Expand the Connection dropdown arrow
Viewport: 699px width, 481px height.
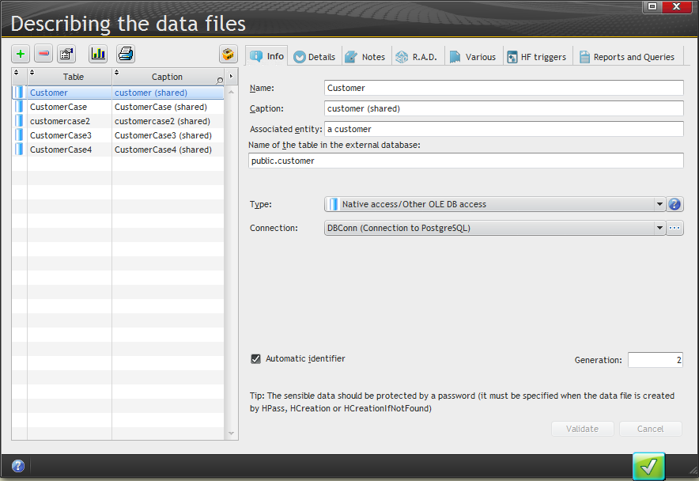[x=659, y=228]
